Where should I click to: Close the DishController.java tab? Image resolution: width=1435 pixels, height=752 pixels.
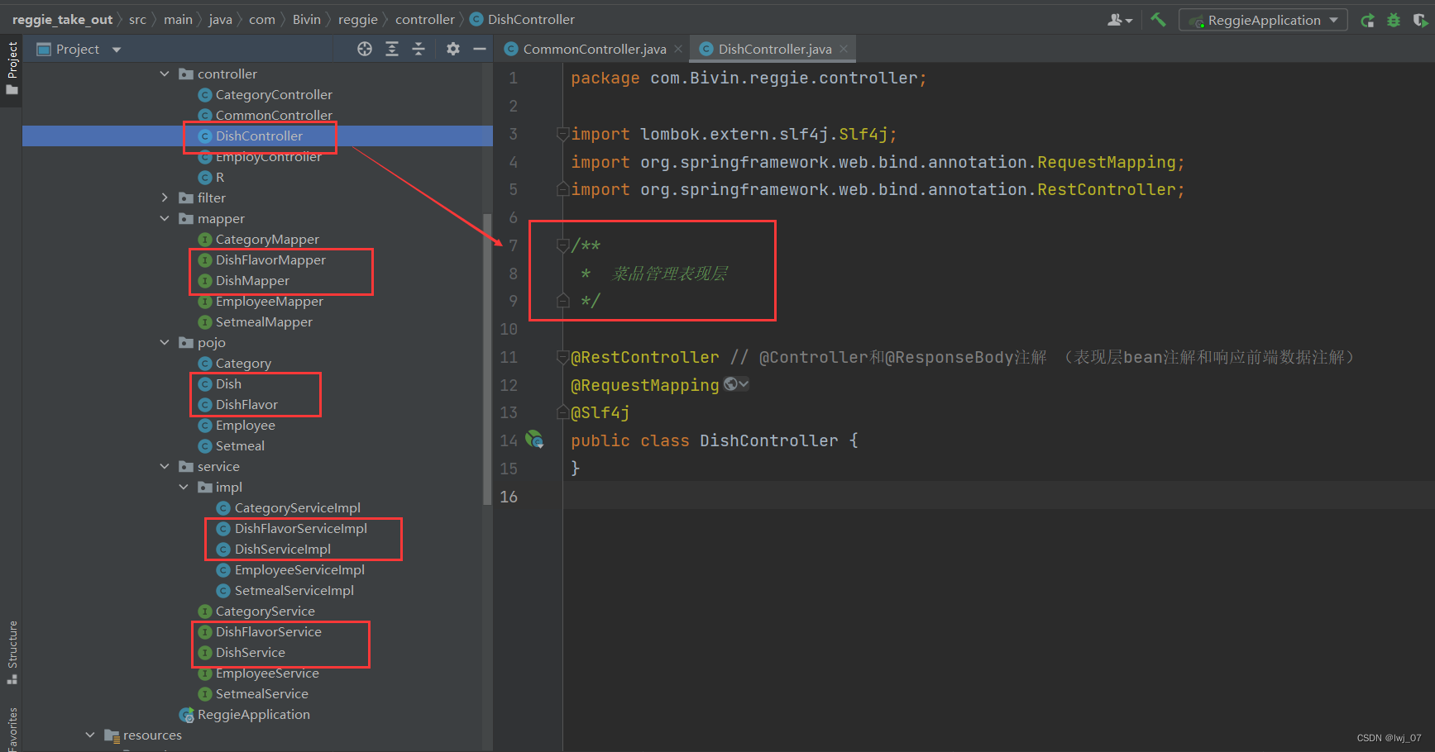point(844,49)
